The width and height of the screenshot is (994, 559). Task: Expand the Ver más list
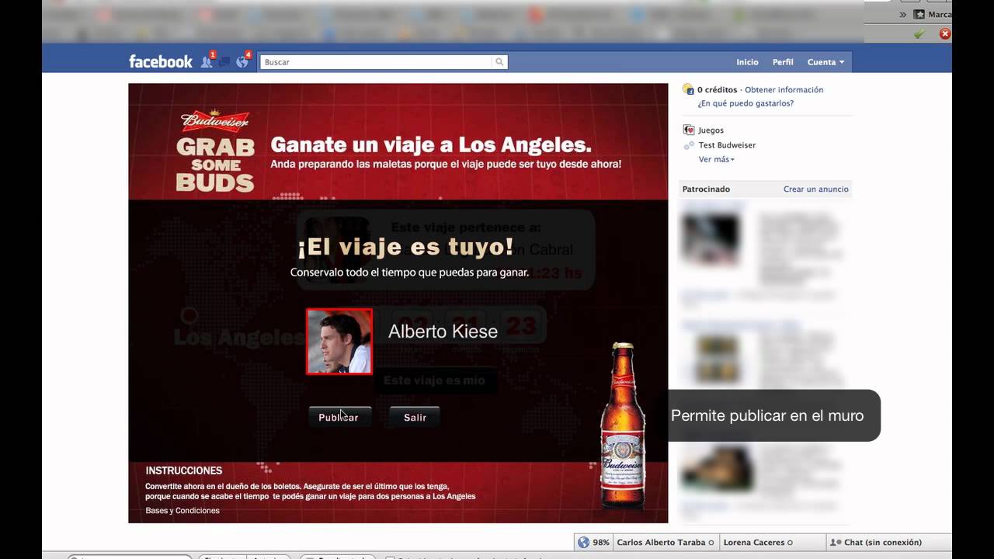pos(716,159)
